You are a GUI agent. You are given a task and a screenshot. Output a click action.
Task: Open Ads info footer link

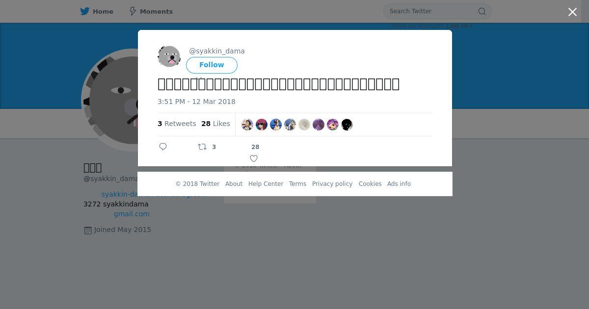(399, 184)
